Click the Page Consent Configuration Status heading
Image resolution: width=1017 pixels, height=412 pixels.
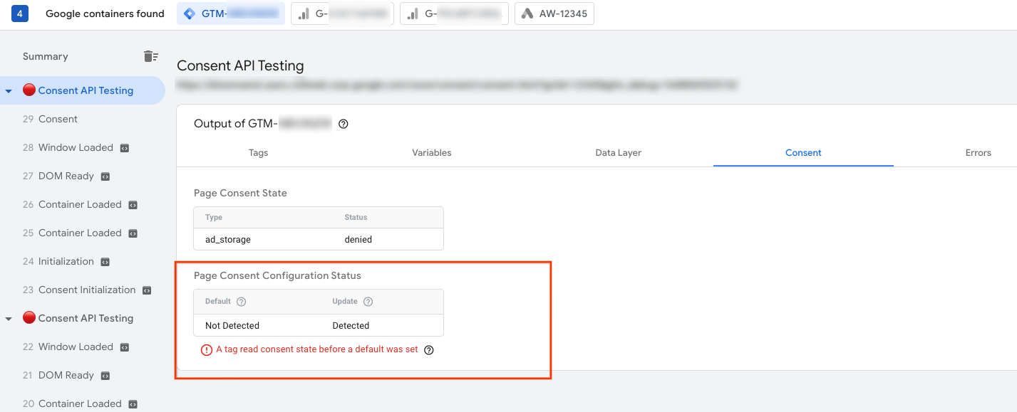tap(278, 275)
